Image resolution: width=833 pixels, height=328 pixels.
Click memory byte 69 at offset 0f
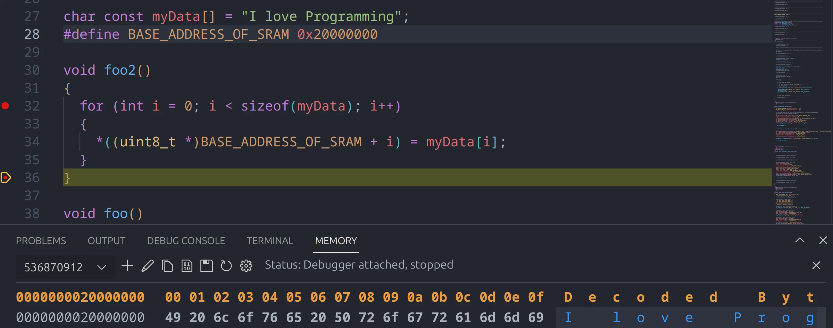(536, 317)
